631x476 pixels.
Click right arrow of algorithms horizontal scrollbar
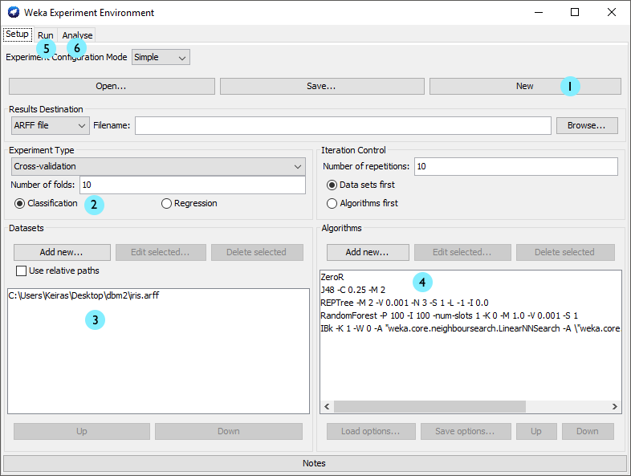point(615,407)
